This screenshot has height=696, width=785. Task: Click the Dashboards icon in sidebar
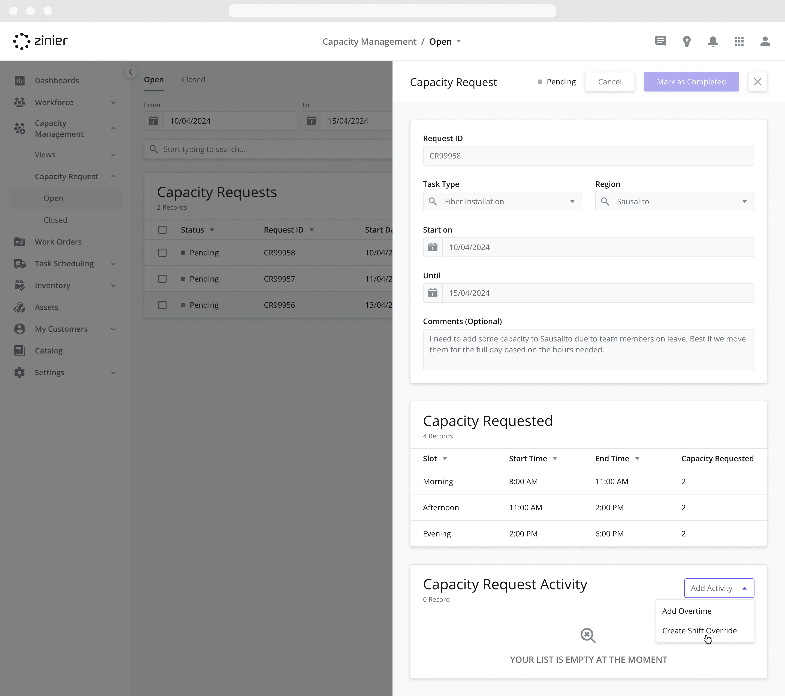(x=20, y=80)
